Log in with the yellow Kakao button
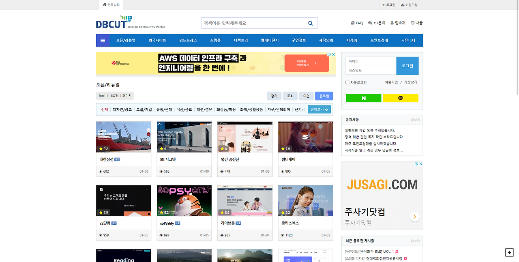This screenshot has height=262, width=519. 401,98
